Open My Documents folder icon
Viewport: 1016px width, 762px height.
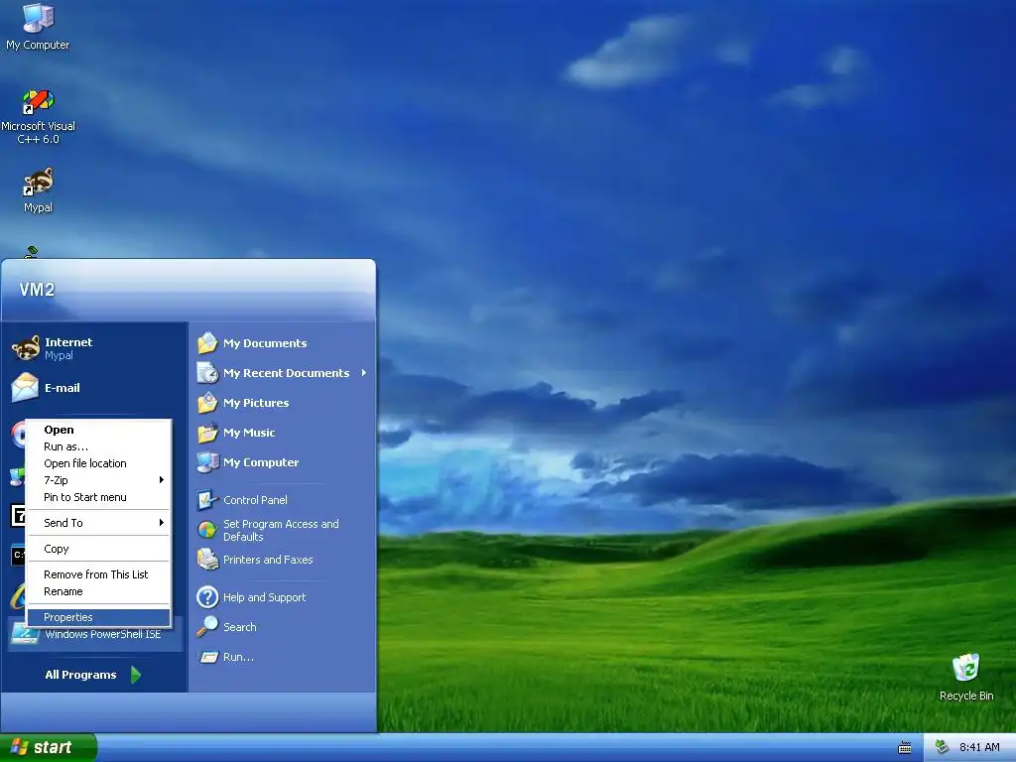click(x=207, y=342)
